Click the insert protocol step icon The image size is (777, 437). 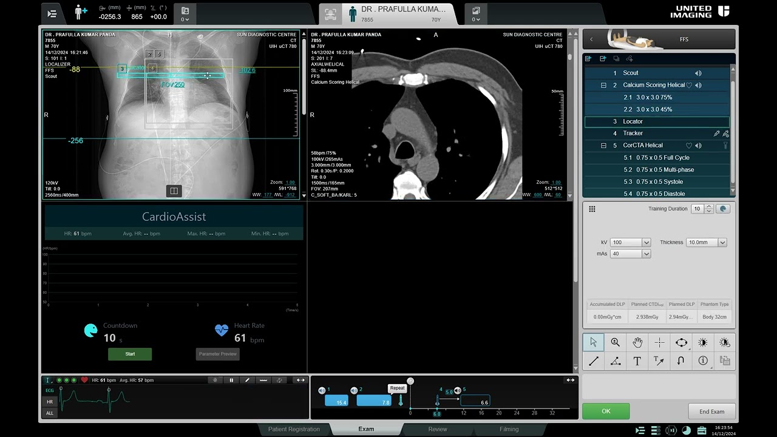[x=603, y=59]
